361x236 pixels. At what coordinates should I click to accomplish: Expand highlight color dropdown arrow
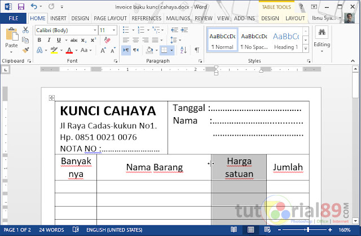coord(61,50)
